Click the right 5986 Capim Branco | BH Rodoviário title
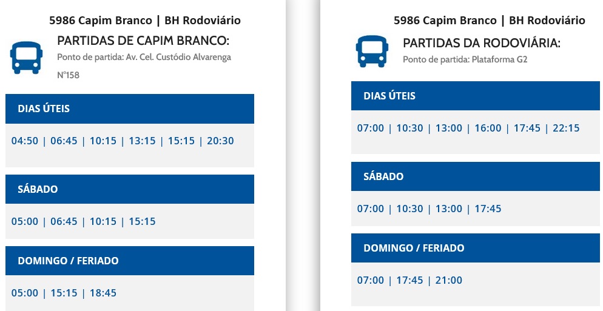 pos(490,21)
